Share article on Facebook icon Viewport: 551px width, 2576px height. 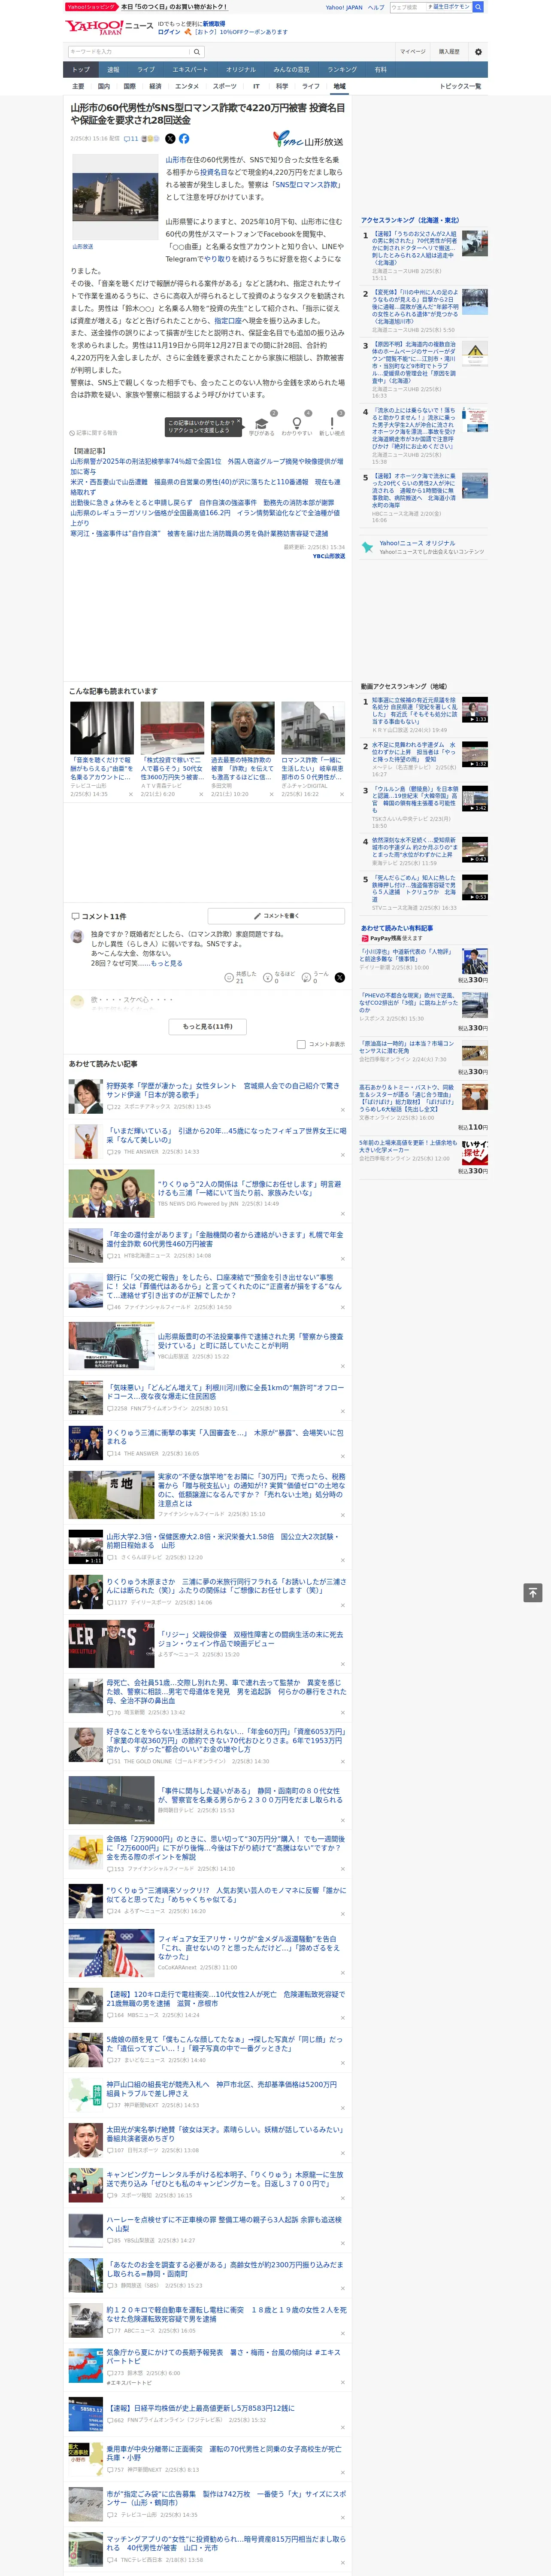click(x=184, y=139)
